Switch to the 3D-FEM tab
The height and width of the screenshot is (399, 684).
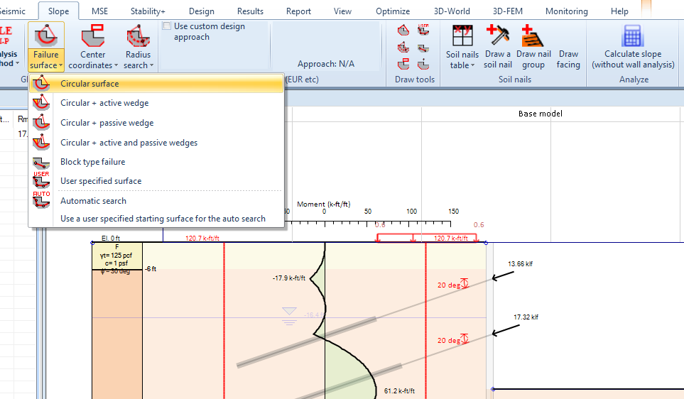507,11
